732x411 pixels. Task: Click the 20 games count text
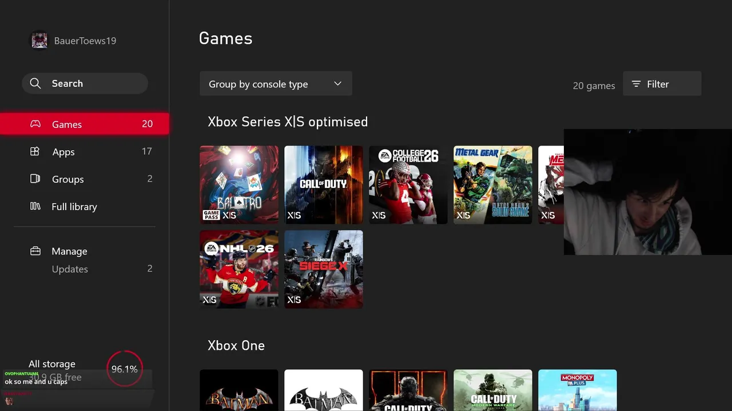pyautogui.click(x=594, y=86)
